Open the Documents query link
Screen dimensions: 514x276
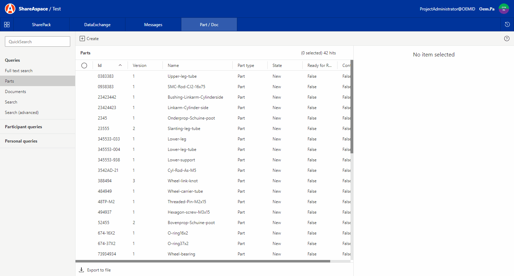(x=15, y=92)
